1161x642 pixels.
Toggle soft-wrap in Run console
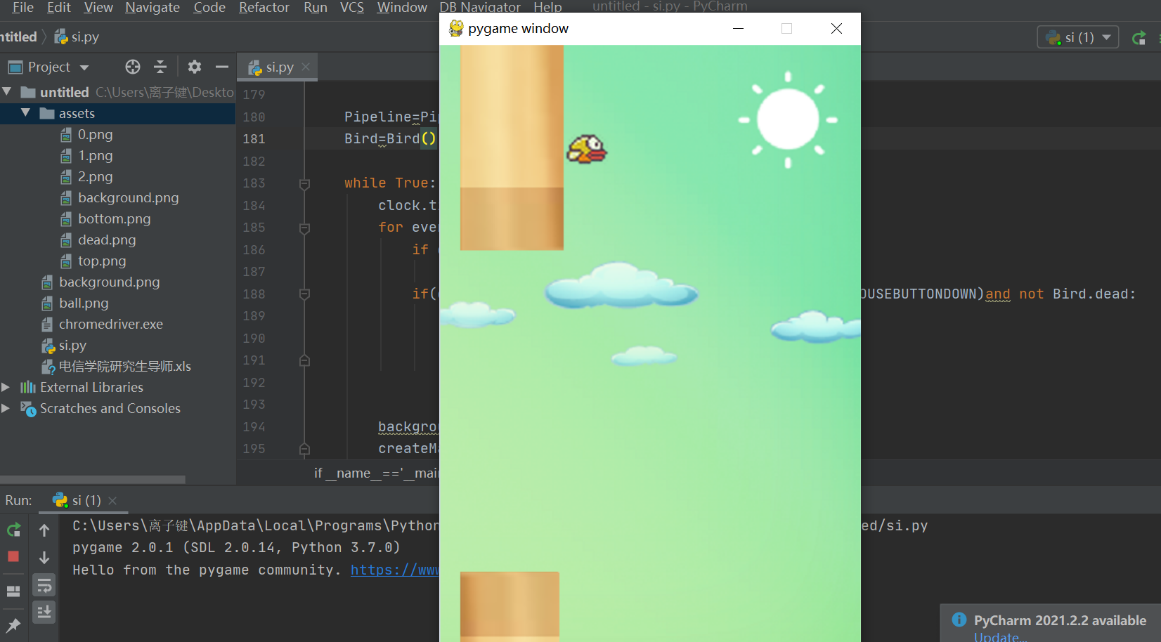coord(44,584)
